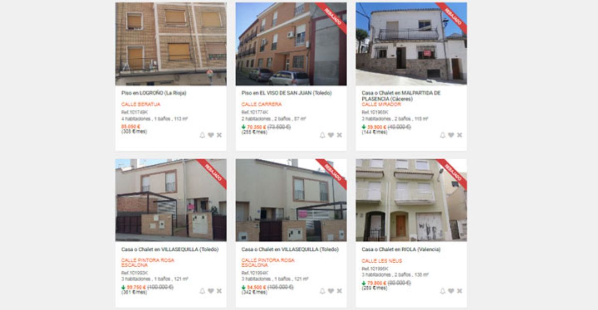Click bell icon on El Viso de San Juan listing
Viewport: 598px width, 310px height.
pos(322,135)
